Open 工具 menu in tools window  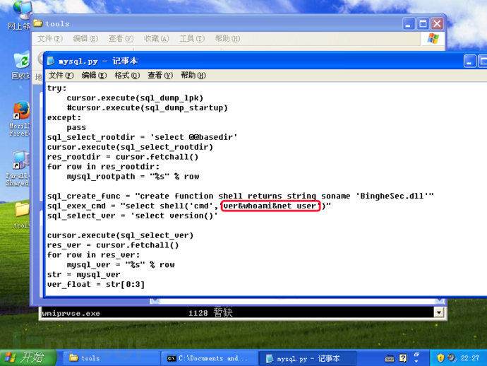tap(192, 39)
